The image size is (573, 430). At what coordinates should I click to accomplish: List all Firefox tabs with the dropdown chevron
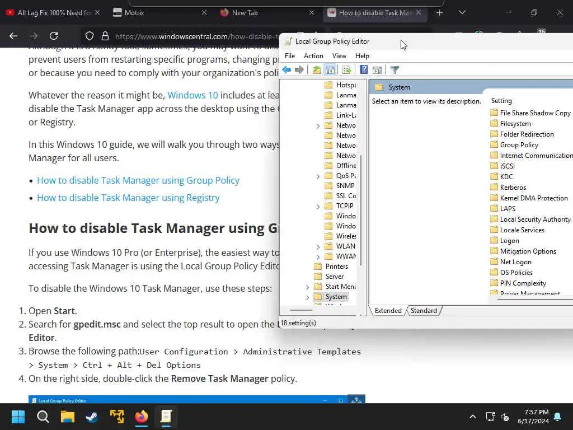(x=462, y=13)
